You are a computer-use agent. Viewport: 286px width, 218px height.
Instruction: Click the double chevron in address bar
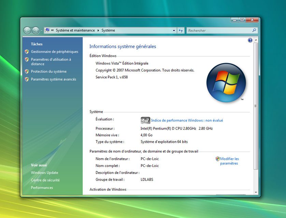[52, 30]
